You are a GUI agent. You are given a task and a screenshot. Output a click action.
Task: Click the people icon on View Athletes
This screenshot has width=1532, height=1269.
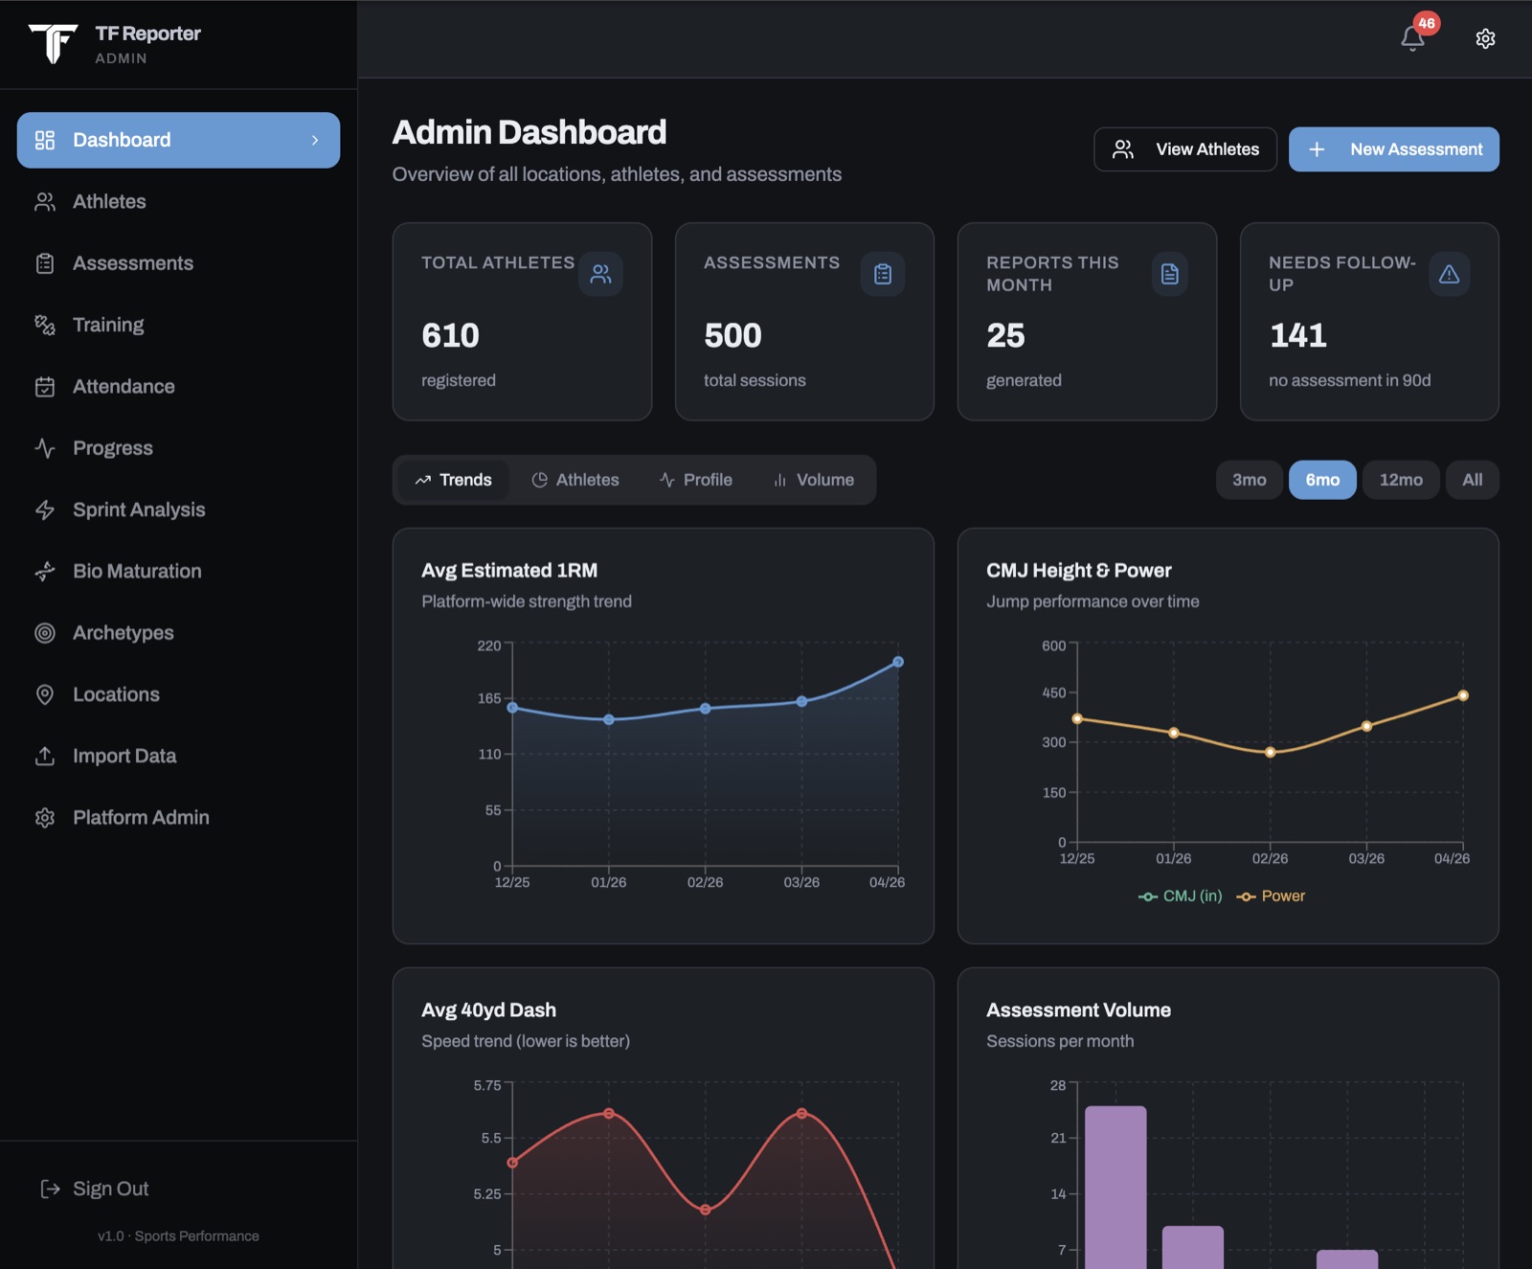[1123, 149]
